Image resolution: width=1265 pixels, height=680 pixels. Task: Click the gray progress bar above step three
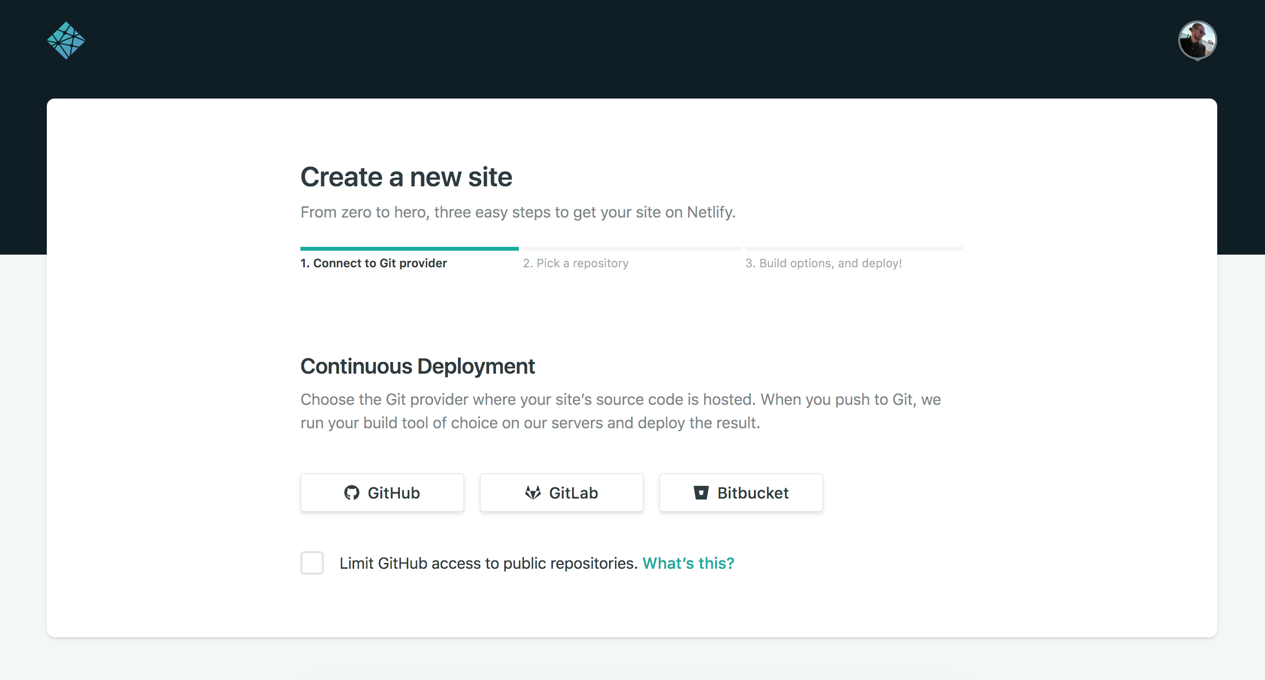tap(854, 249)
